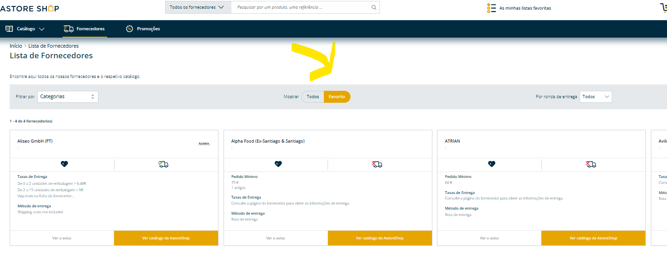Toggle favorite heart for Alpha Food

coord(278,164)
